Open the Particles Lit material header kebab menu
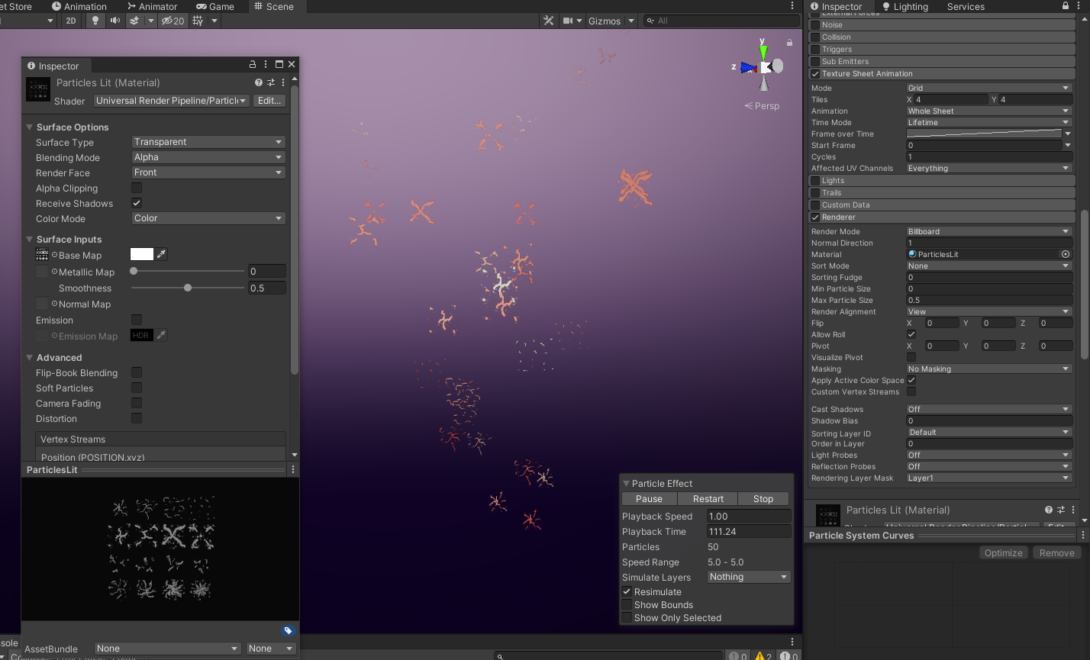The height and width of the screenshot is (660, 1090). click(x=283, y=82)
